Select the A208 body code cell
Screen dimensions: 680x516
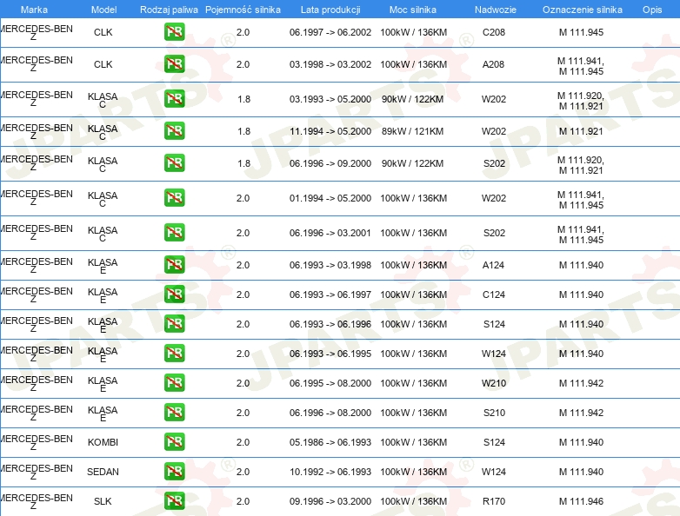494,64
